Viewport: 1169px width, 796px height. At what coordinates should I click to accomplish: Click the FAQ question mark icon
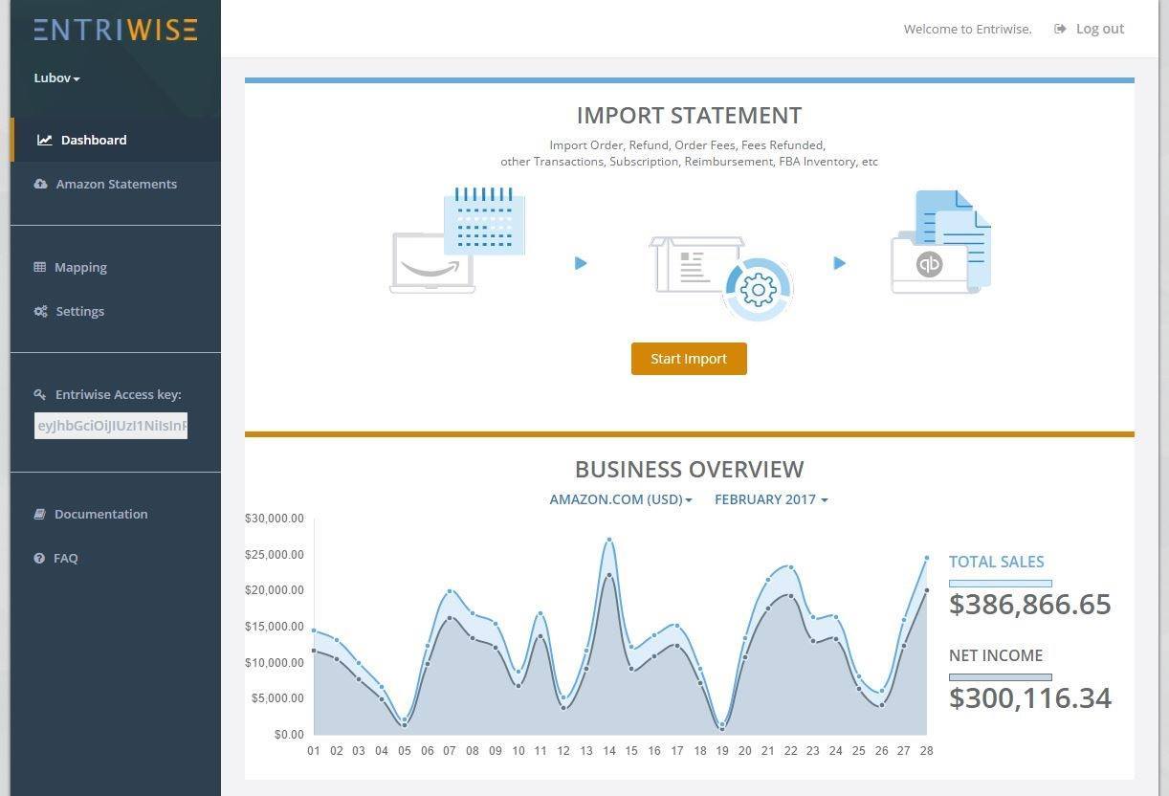(x=39, y=558)
